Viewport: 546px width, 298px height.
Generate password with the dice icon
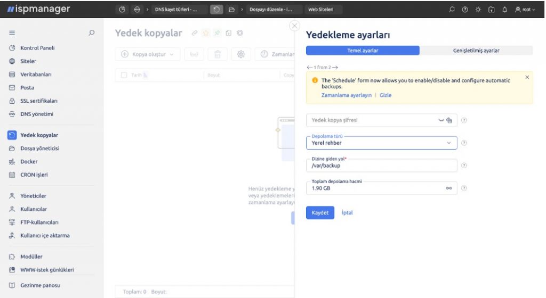coord(449,120)
